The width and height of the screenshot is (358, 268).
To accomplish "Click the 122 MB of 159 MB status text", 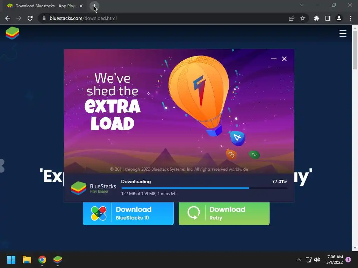I will coord(149,193).
